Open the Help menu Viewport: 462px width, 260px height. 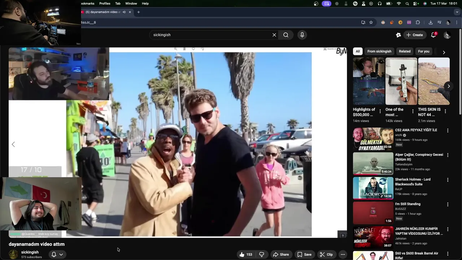[145, 4]
